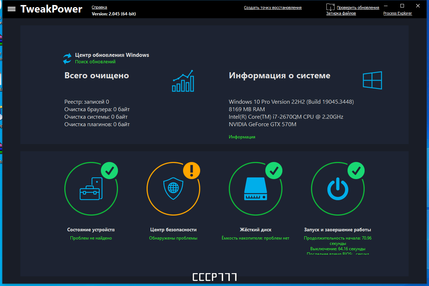Open the Security Center shield globe icon
The height and width of the screenshot is (286, 429).
tap(173, 189)
